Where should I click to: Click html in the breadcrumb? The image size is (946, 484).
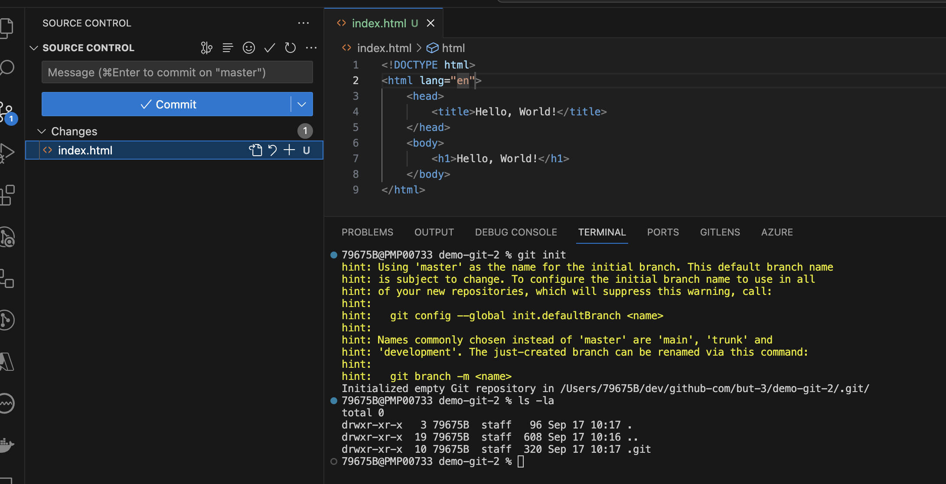(x=453, y=48)
